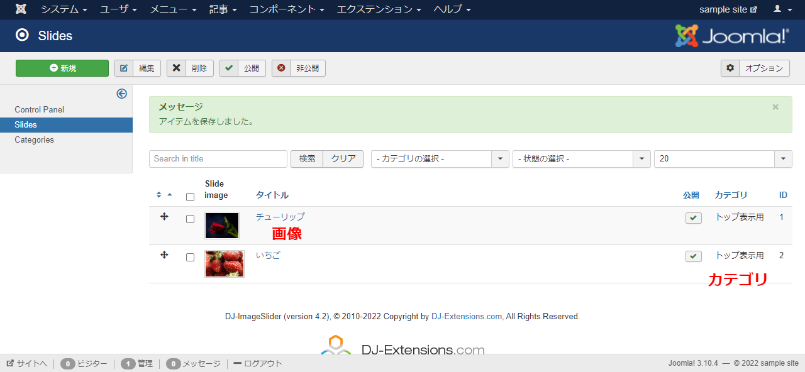Select the checkbox beside the いちご slide
Screen dimensions: 805x372
pos(191,258)
